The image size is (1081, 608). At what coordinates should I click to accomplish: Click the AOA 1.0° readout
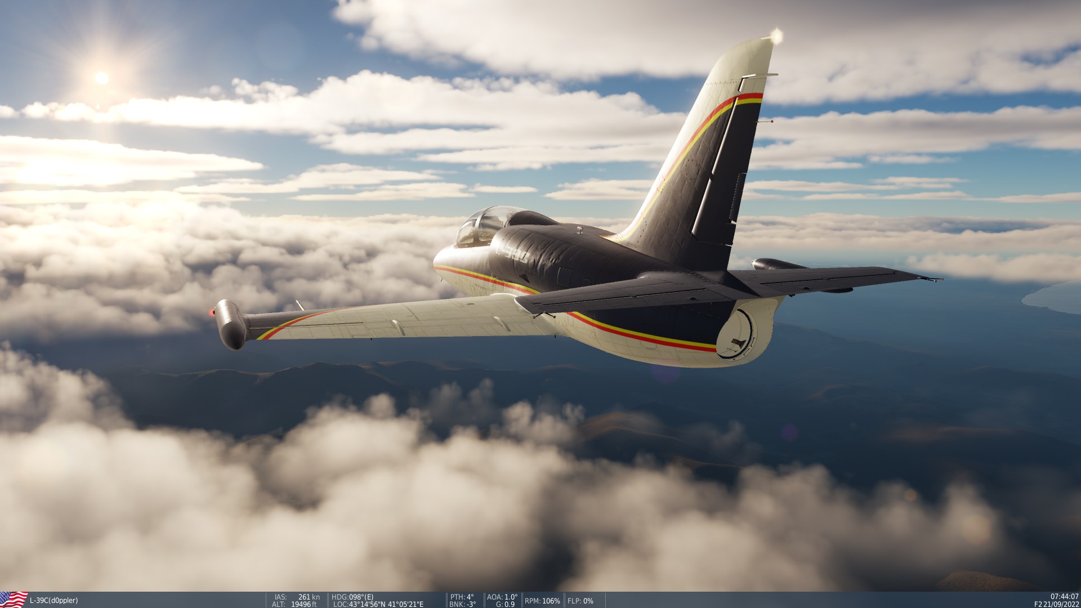[502, 597]
